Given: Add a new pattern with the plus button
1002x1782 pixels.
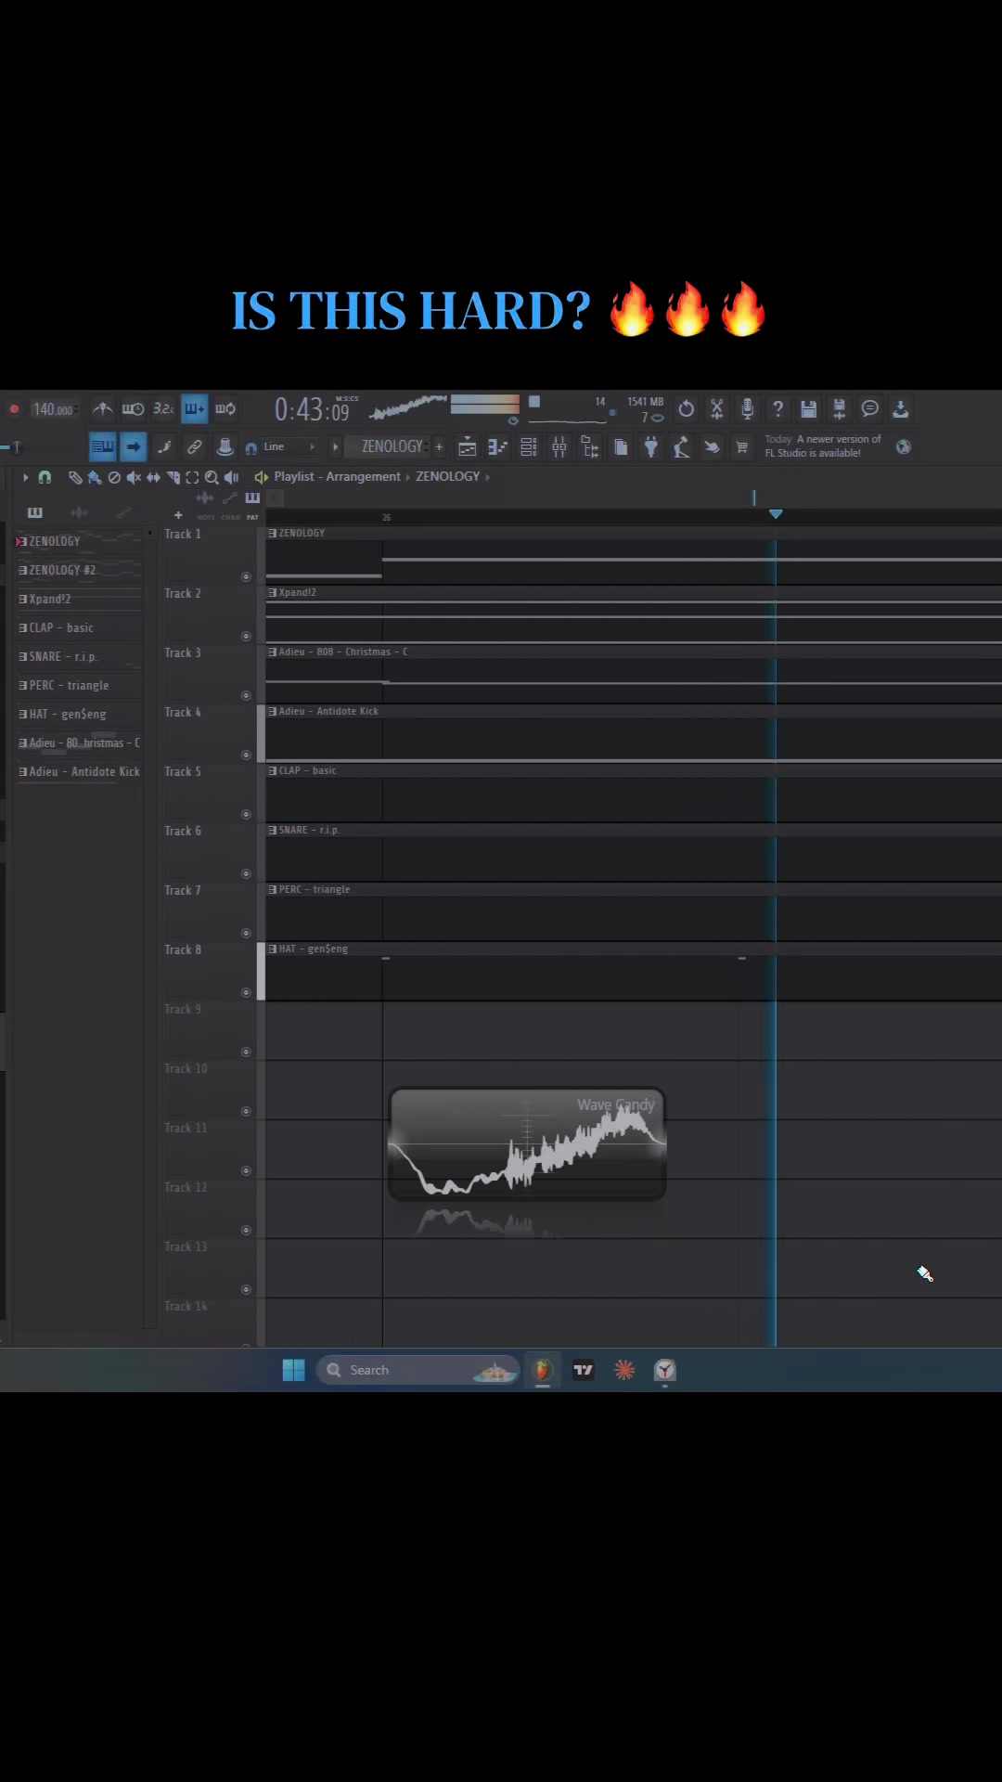Looking at the screenshot, I should tap(439, 447).
